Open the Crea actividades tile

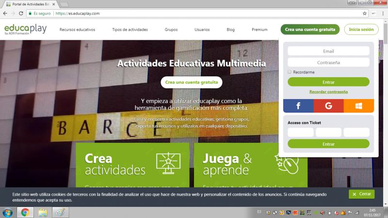tap(132, 165)
